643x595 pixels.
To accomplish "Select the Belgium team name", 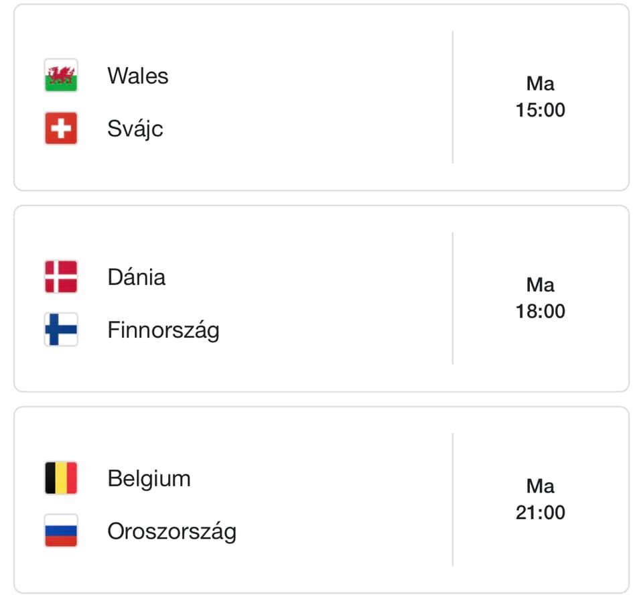I will (x=149, y=479).
